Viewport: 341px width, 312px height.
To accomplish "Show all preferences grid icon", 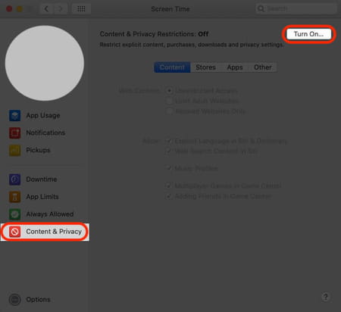I will click(x=81, y=9).
